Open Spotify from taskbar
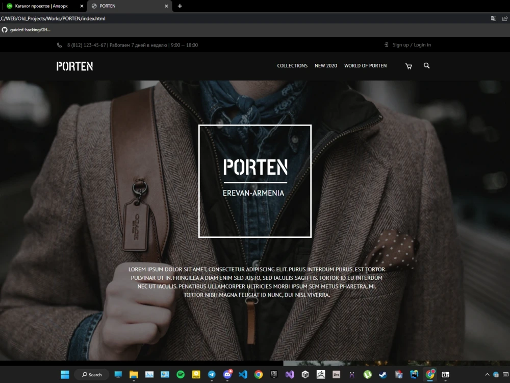510x383 pixels. [x=181, y=374]
